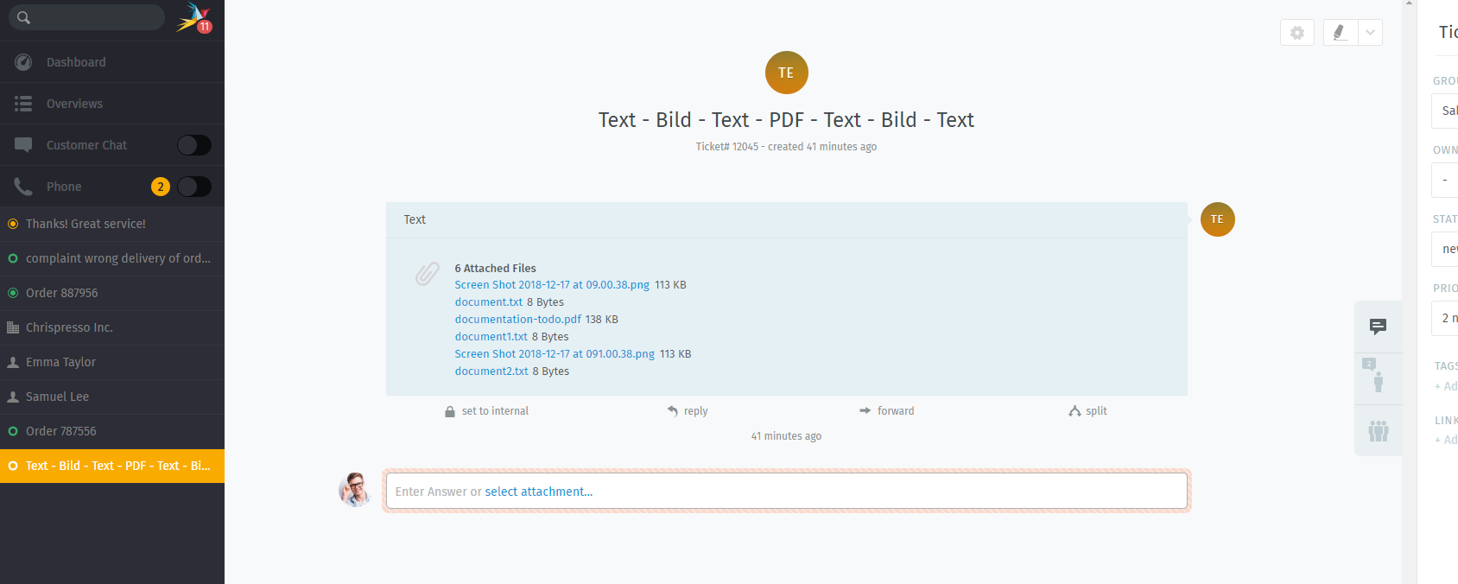Click the search magnifier icon

[x=23, y=17]
